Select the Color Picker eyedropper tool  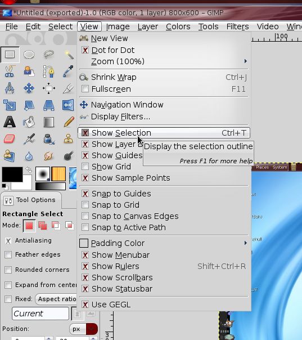69,71
